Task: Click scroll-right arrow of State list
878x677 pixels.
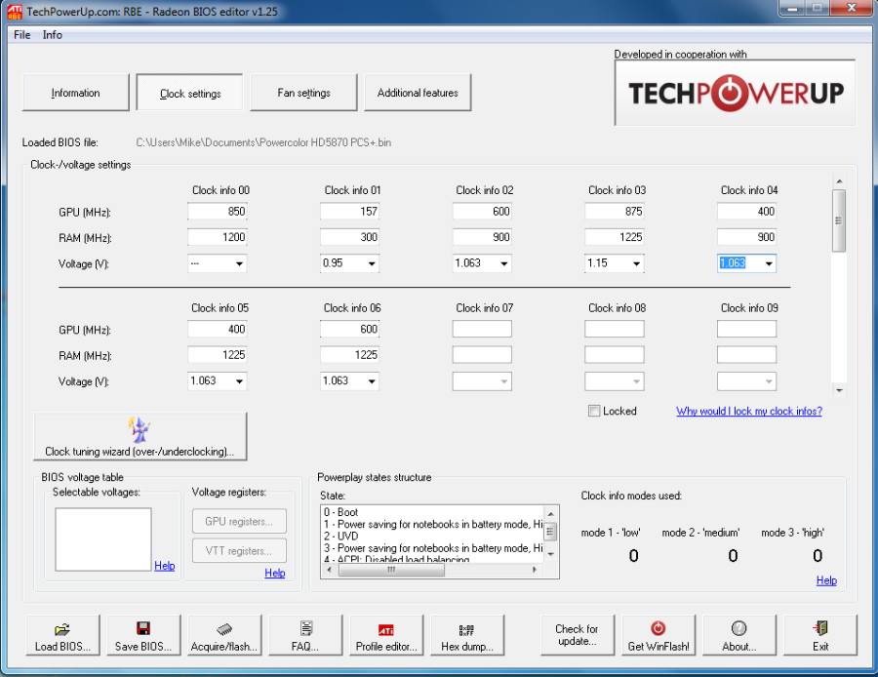Action: tap(535, 570)
